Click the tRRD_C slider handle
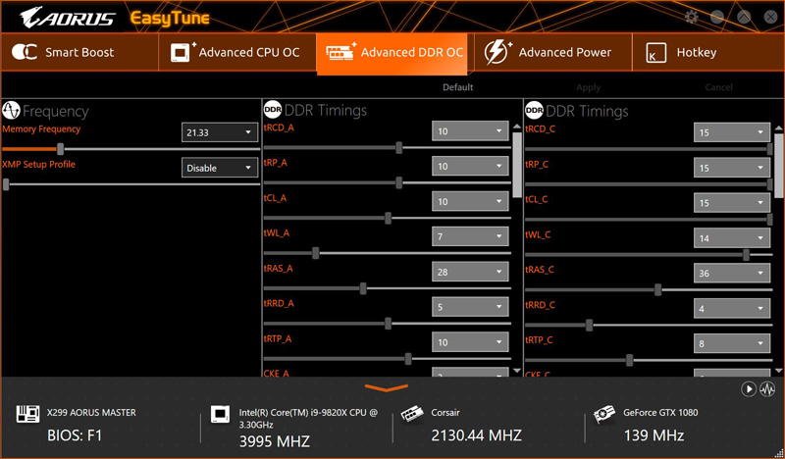Screen dimensions: 785x459 (x=590, y=326)
